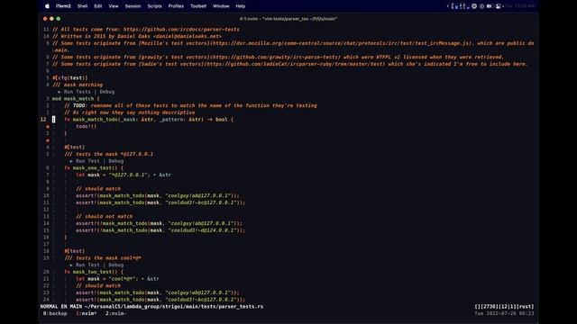Click '/// tests the mask cool*@*' doc comment
This screenshot has height=324, width=577.
[x=103, y=258]
